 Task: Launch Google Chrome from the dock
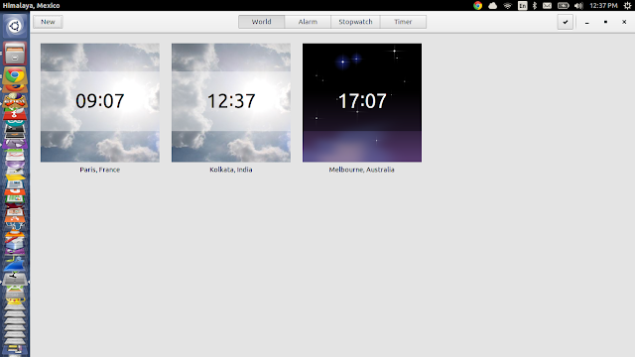point(15,75)
